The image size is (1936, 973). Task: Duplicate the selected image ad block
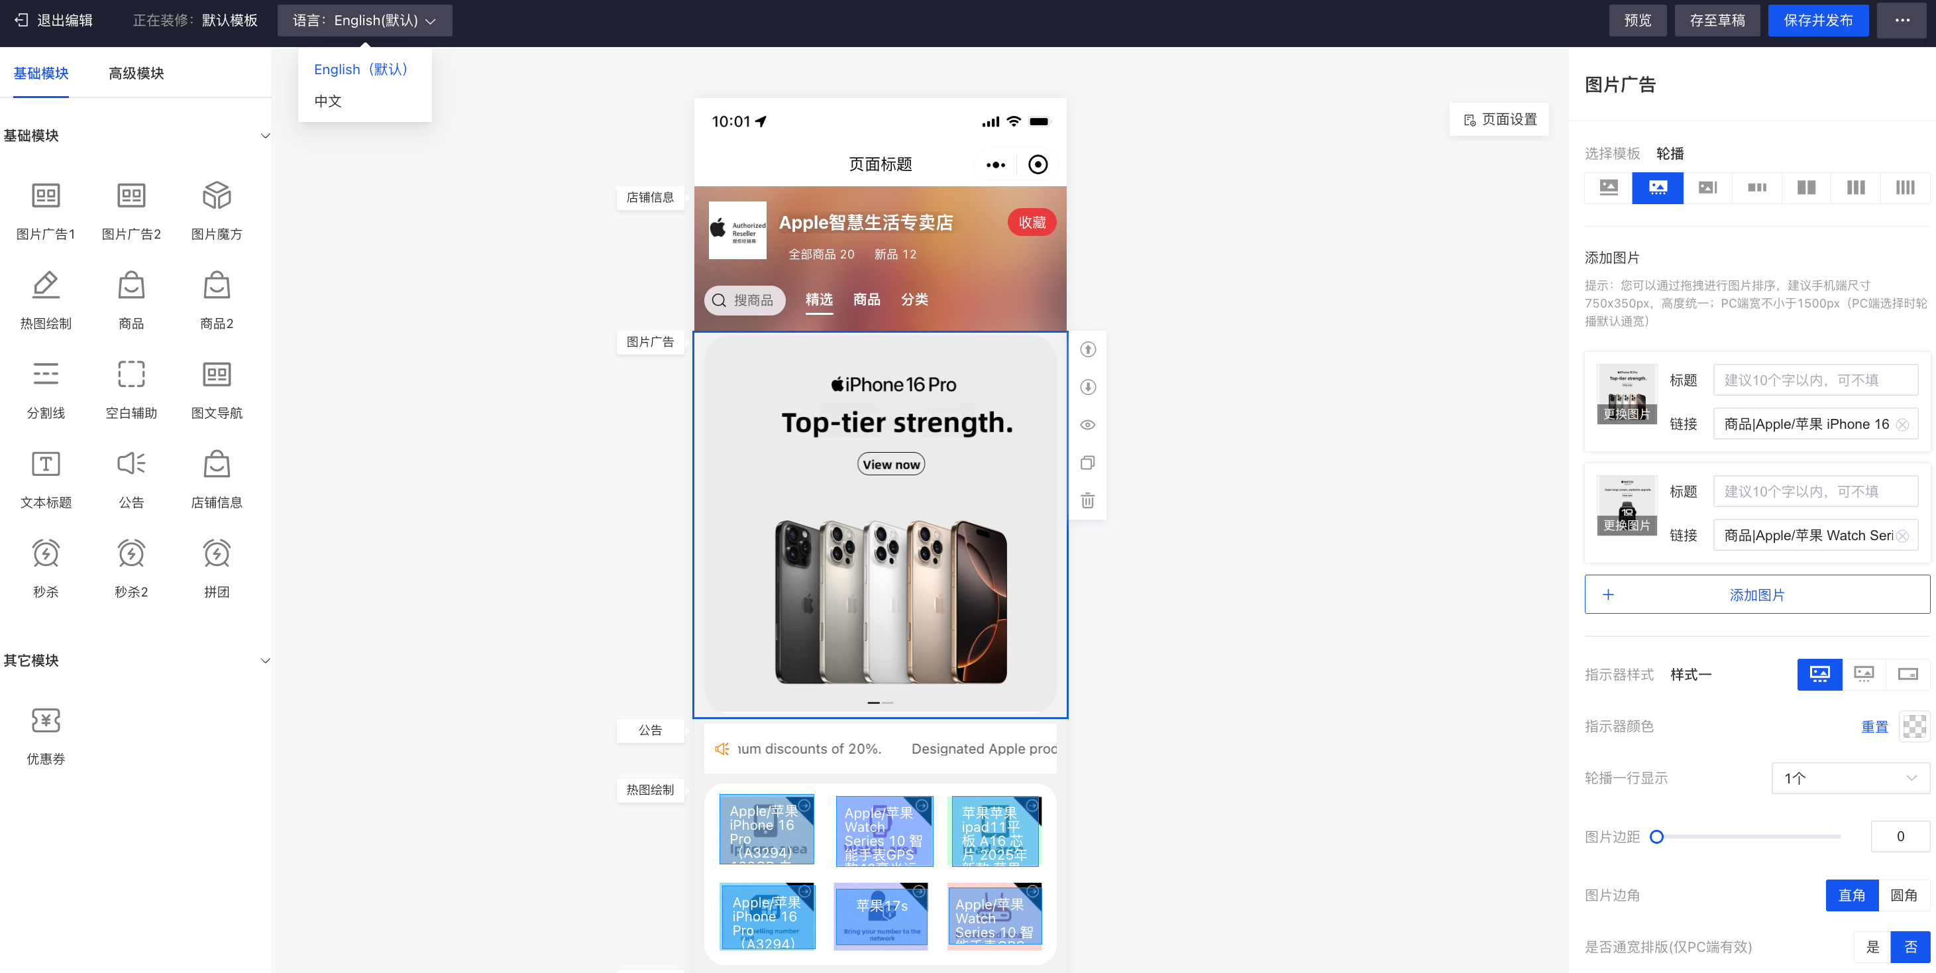tap(1087, 463)
